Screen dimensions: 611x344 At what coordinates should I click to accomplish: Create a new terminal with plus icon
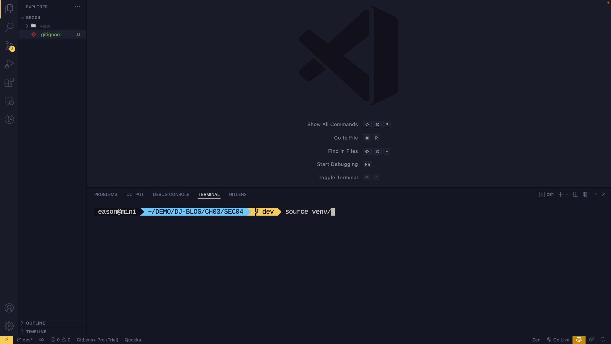(x=560, y=194)
